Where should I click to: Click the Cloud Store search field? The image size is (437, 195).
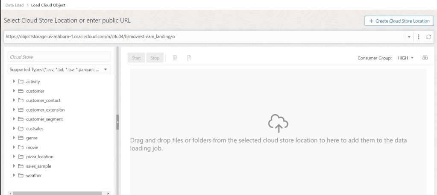[59, 57]
